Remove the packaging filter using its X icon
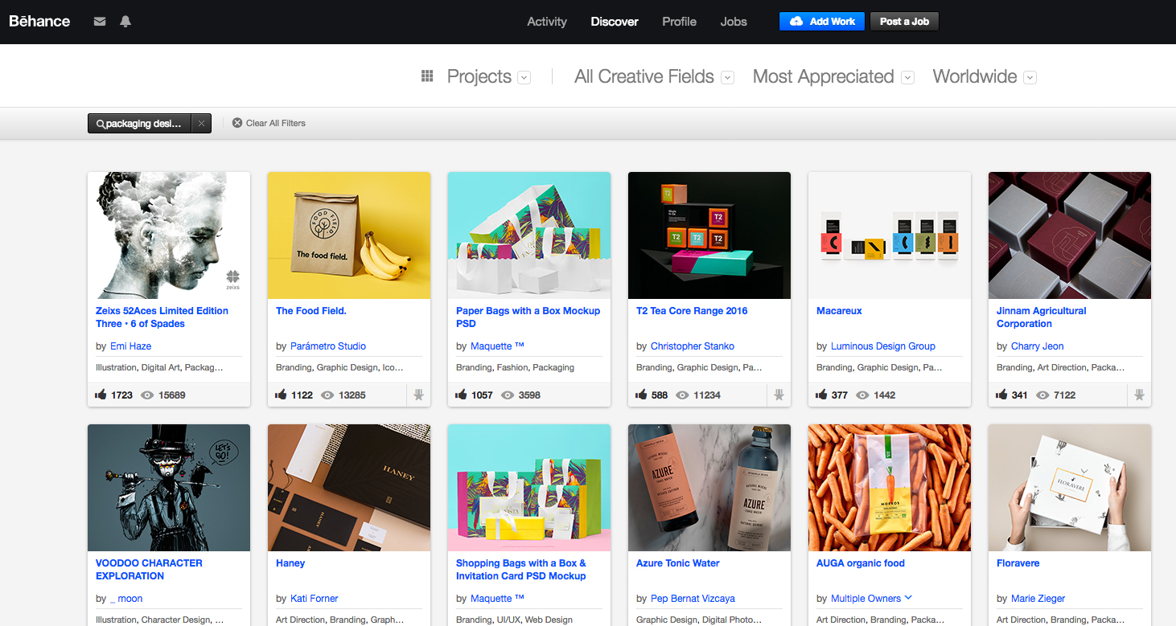This screenshot has width=1176, height=626. pyautogui.click(x=200, y=123)
